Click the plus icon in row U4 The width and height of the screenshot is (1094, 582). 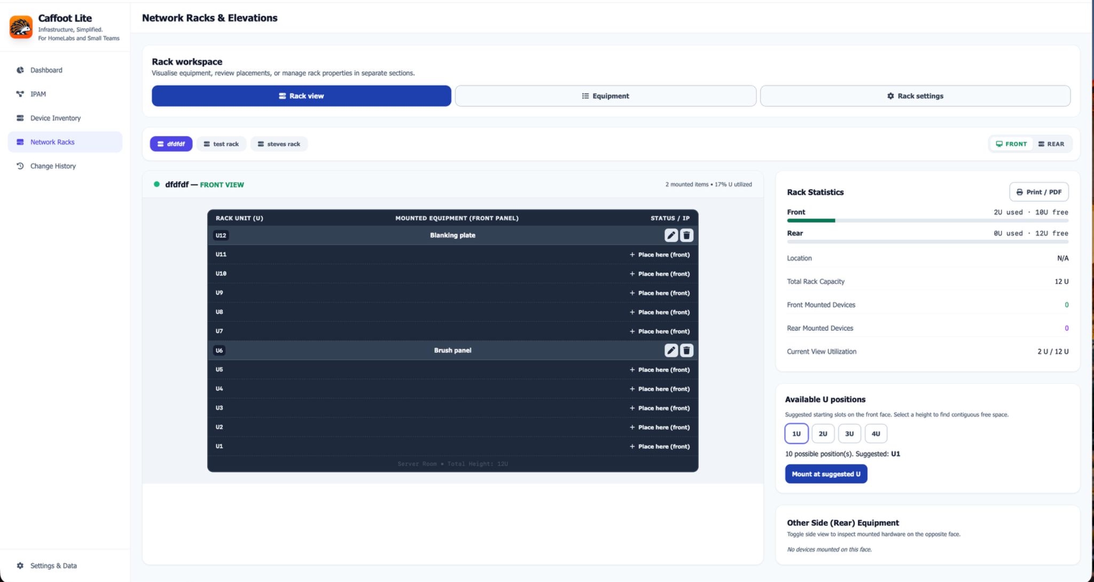(x=632, y=389)
